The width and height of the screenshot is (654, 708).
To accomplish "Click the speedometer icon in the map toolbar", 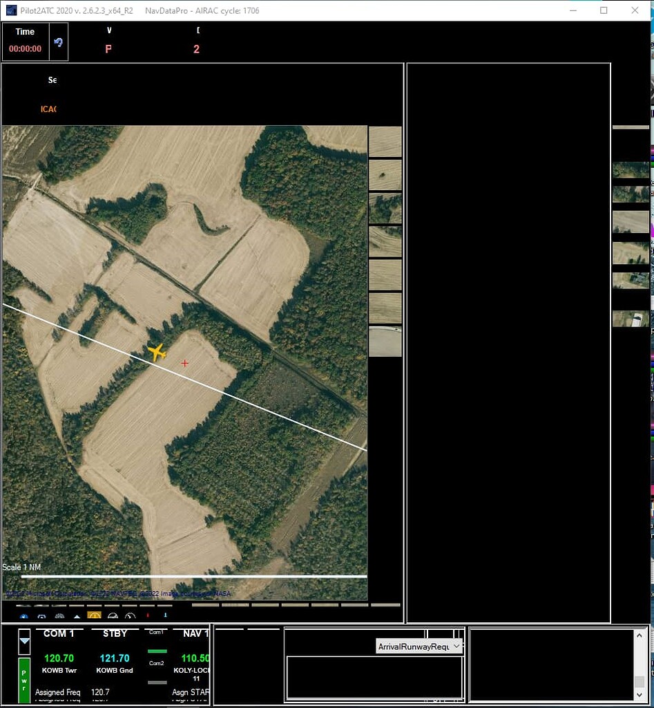I will (x=131, y=617).
